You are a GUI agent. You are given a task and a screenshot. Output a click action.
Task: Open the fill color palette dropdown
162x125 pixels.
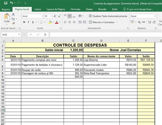click(x=53, y=22)
